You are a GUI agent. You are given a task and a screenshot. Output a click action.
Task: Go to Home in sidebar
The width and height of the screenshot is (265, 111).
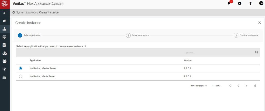[4, 21]
